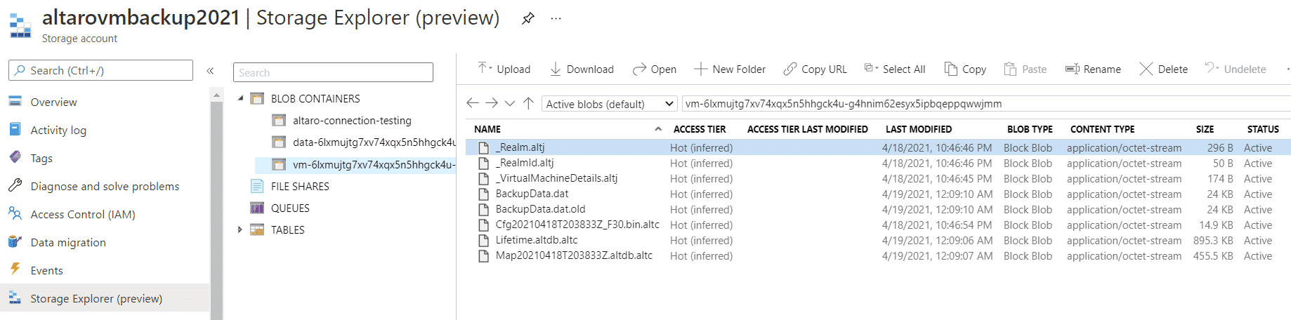1291x320 pixels.
Task: Open the recent locations down chevron
Action: [510, 104]
